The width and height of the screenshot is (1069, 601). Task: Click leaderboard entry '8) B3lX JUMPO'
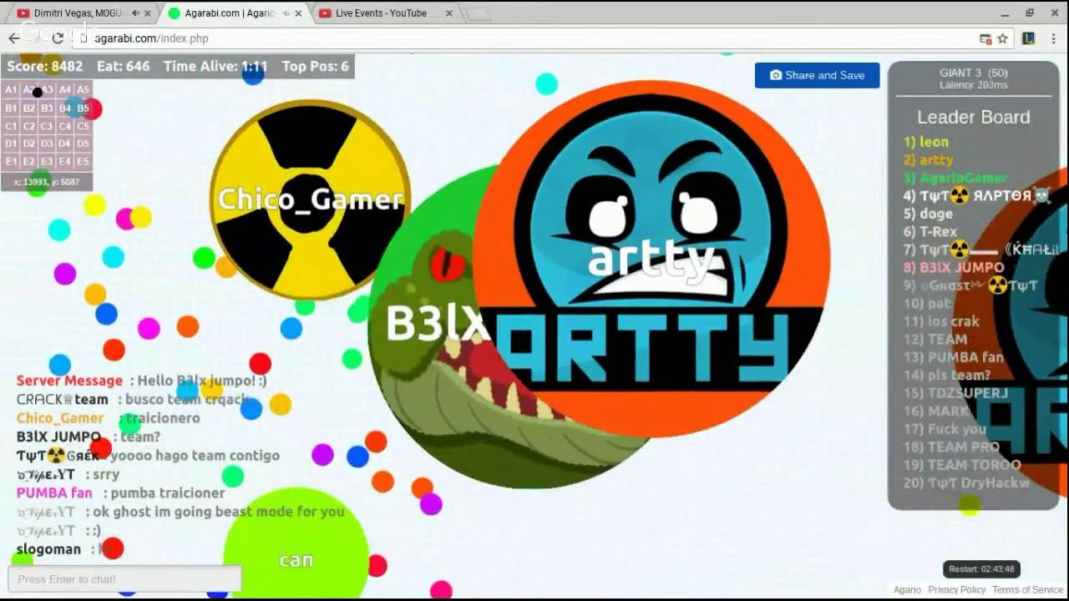(954, 268)
